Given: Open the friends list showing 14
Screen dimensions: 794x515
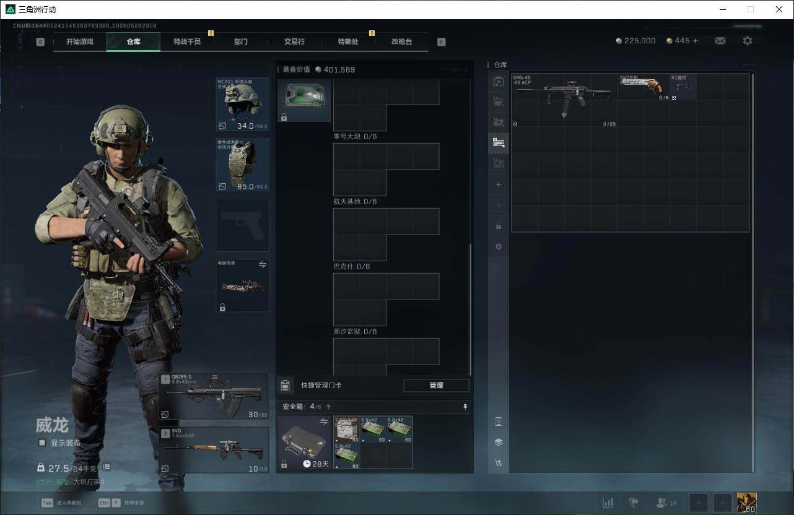Looking at the screenshot, I should point(666,503).
